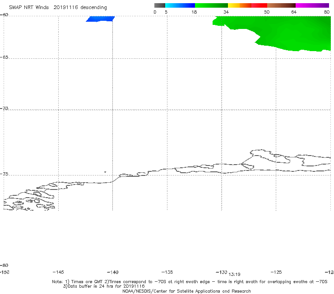The width and height of the screenshot is (334, 294).
Task: Click the NOAA/NESDIS credit line
Action: point(186,291)
